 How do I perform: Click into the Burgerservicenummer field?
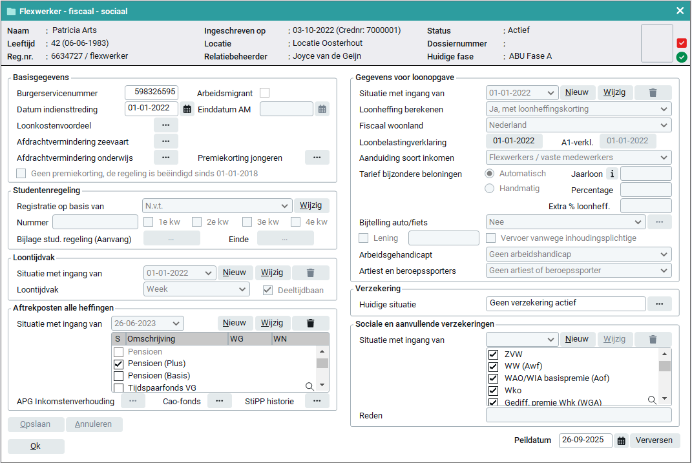151,93
